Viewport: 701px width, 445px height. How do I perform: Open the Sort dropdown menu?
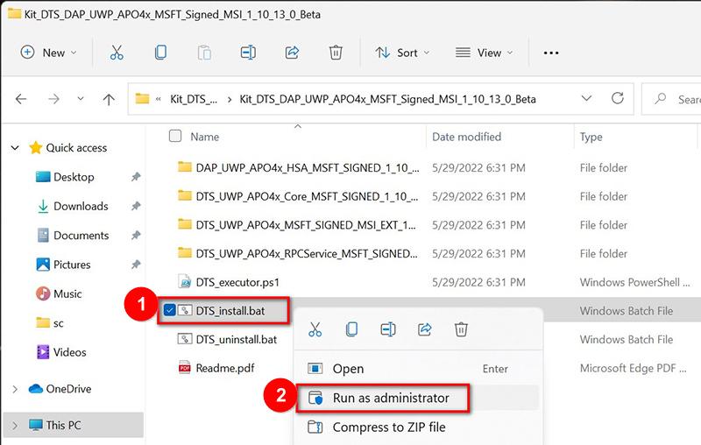click(402, 53)
